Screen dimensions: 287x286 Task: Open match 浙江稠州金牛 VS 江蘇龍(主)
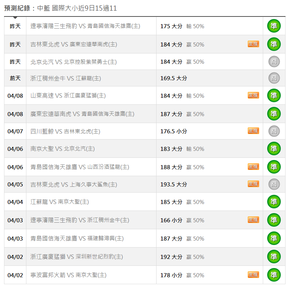pyautogui.click(x=66, y=78)
